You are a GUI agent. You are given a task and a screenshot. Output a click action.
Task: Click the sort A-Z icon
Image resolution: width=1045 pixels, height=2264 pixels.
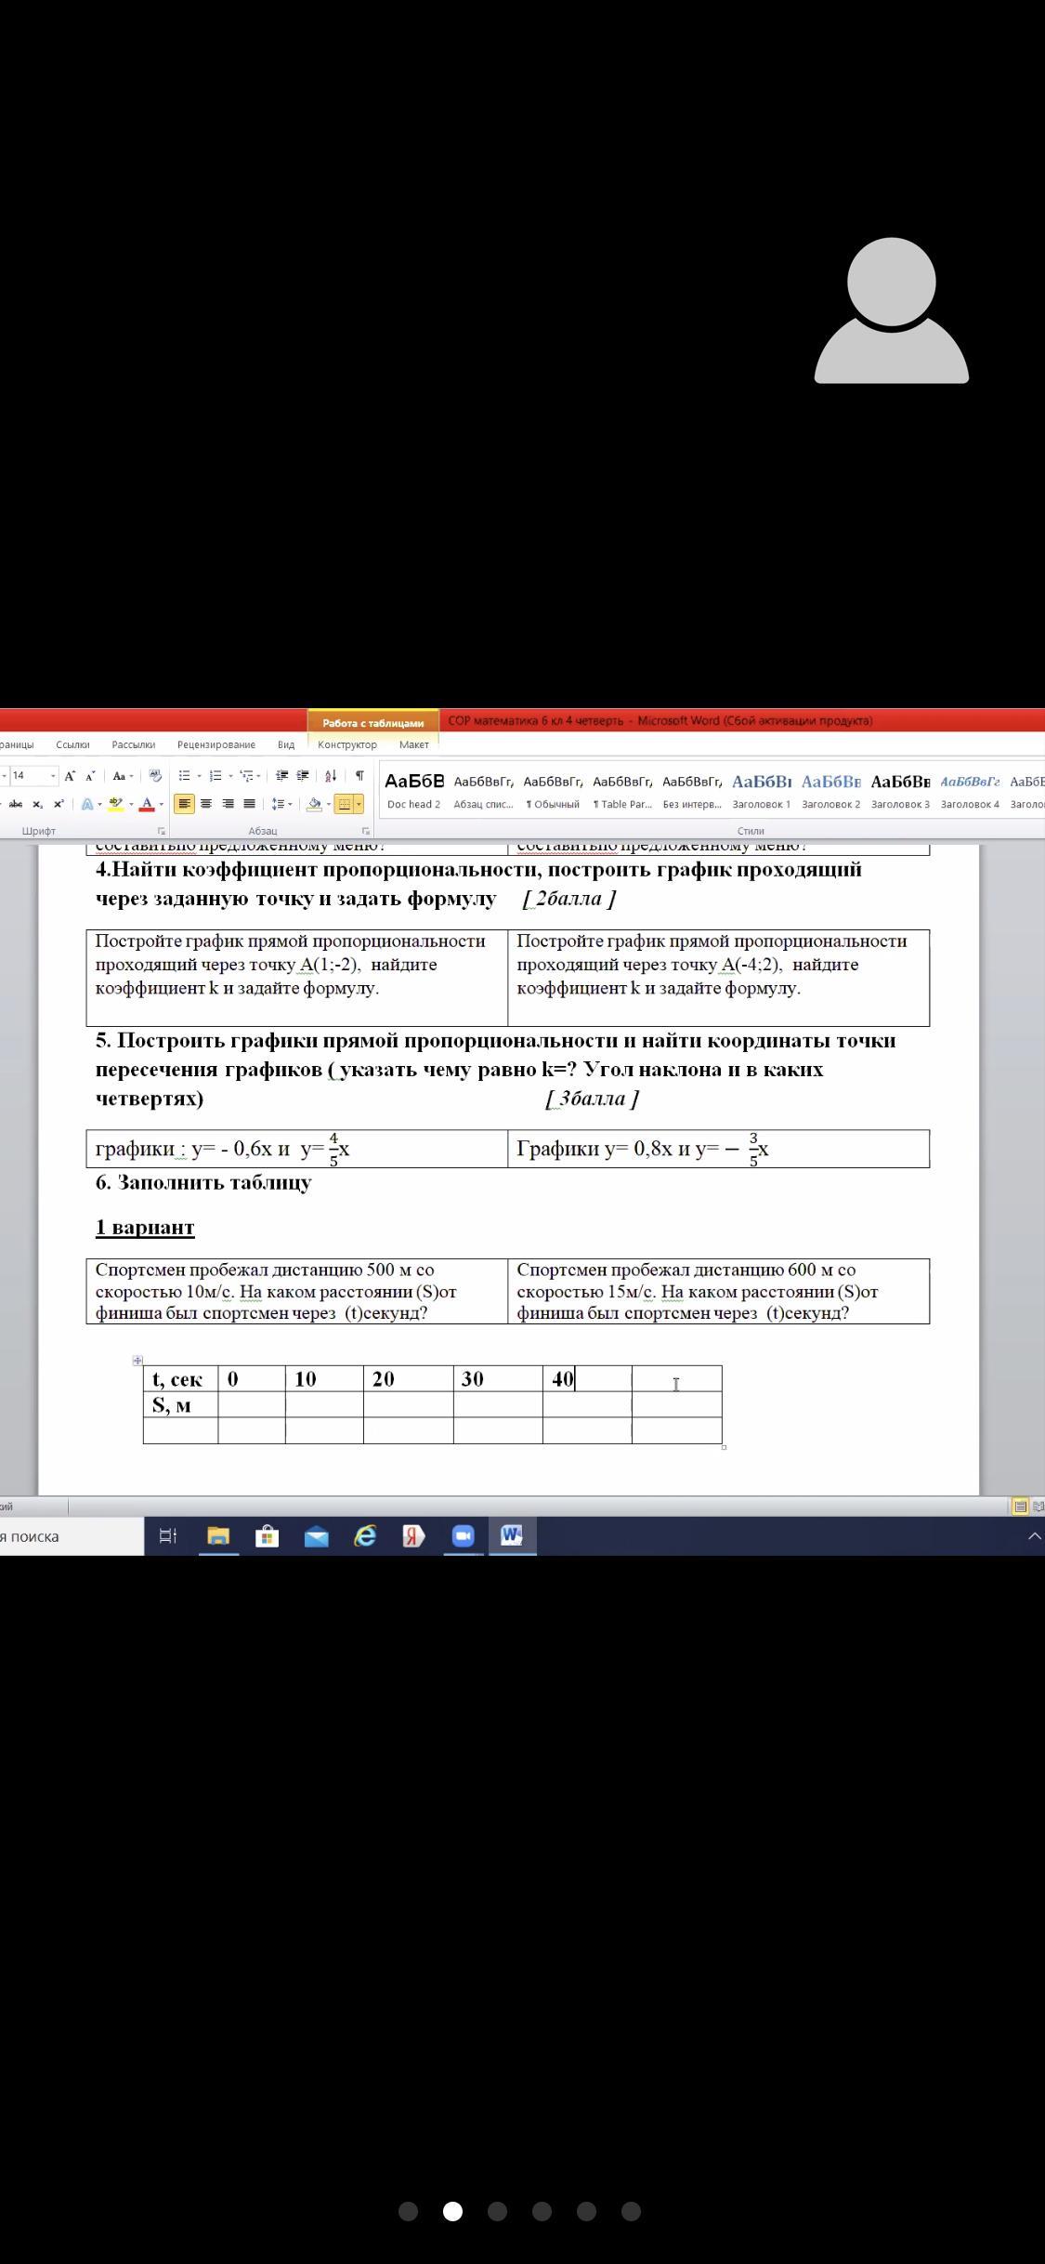tap(331, 776)
